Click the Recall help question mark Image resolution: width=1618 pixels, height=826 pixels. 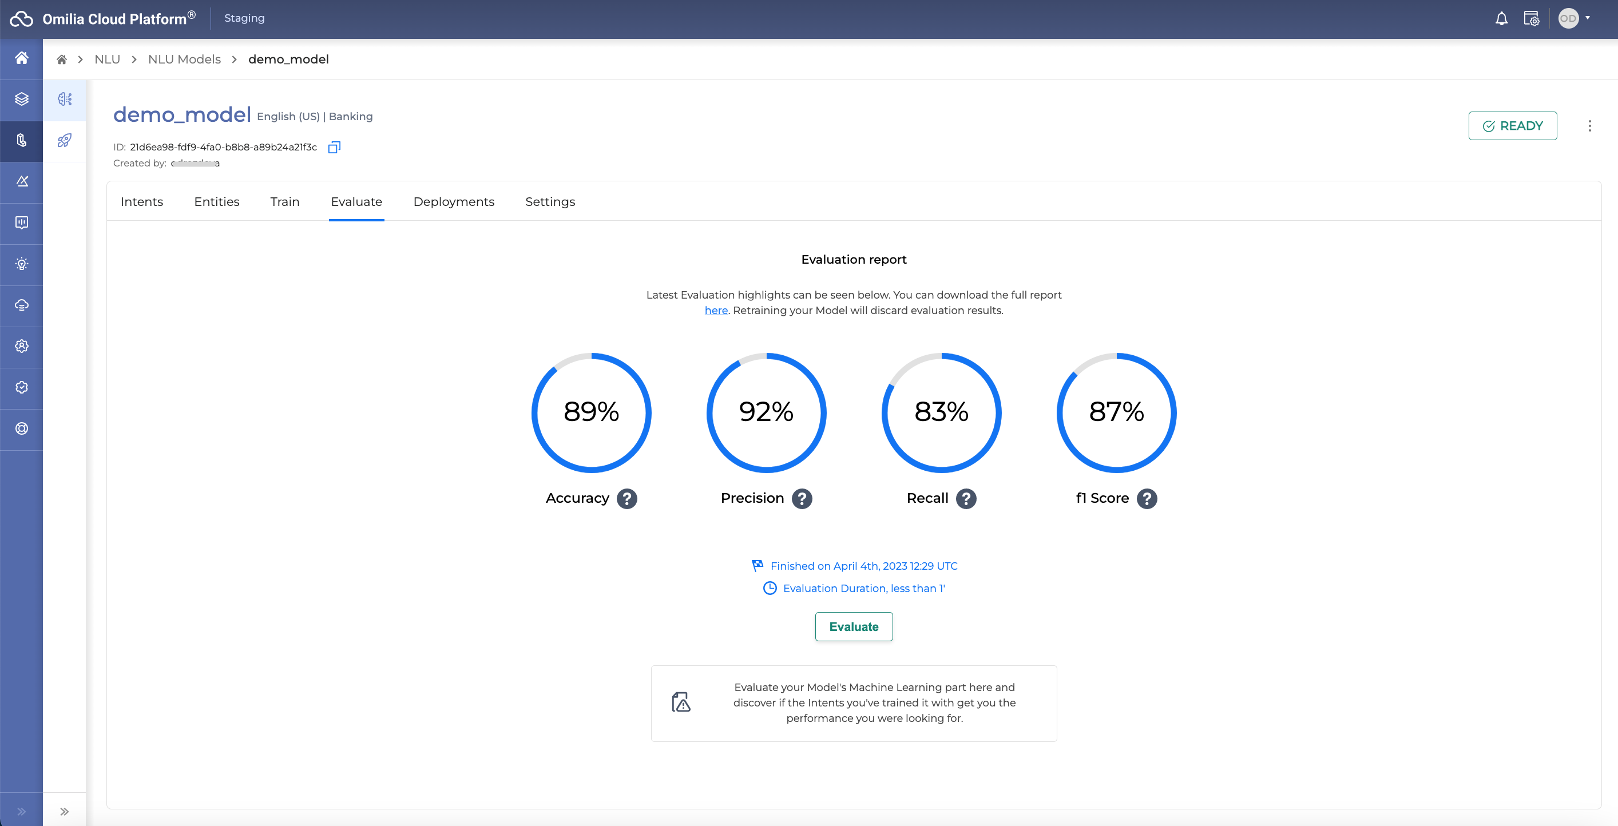[x=966, y=499]
